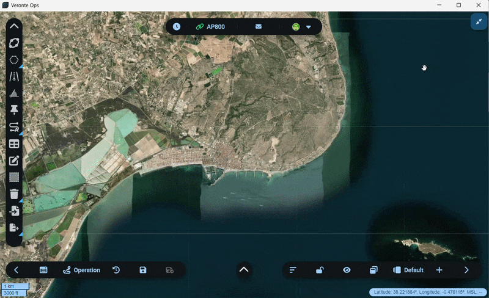Image resolution: width=489 pixels, height=298 pixels.
Task: Open the pencil edit tool
Action: 14,161
